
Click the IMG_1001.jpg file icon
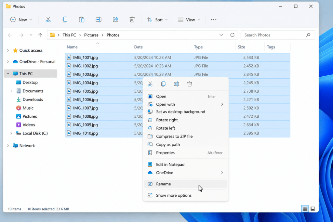pos(69,57)
